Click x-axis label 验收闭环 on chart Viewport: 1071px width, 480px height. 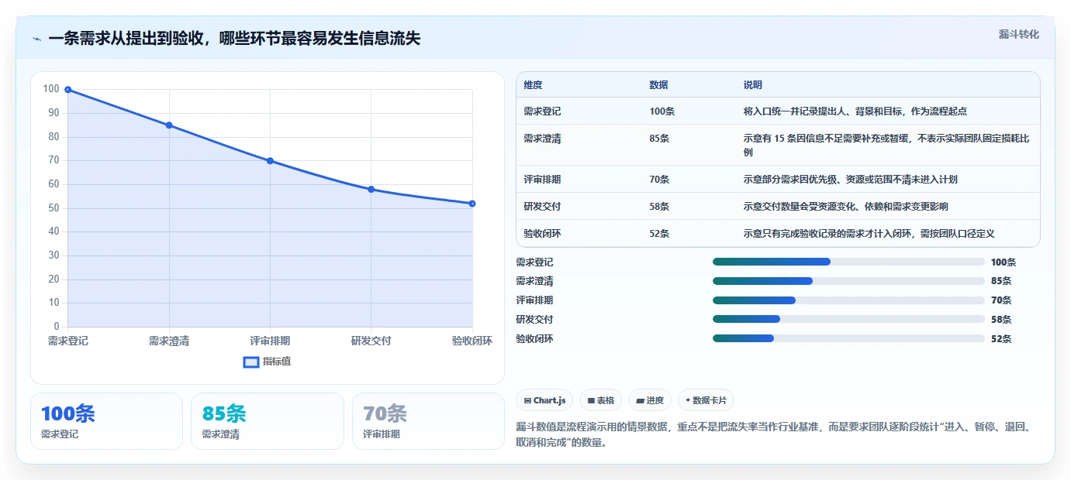[x=472, y=341]
